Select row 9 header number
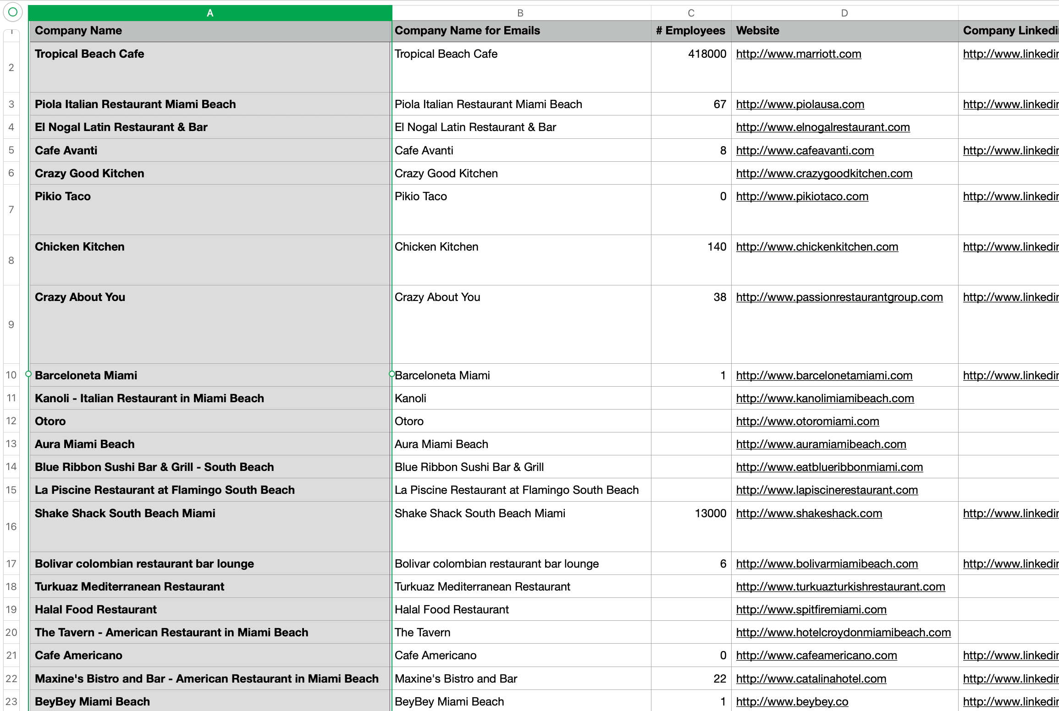Viewport: 1059px width, 711px height. point(11,324)
